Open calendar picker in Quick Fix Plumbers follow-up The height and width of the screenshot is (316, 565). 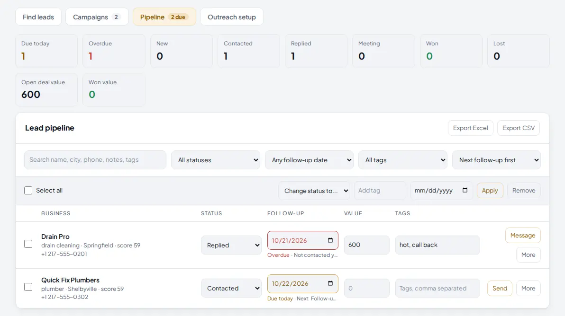click(x=330, y=283)
